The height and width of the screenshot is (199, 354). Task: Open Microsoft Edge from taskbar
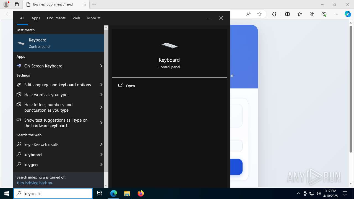tap(114, 193)
